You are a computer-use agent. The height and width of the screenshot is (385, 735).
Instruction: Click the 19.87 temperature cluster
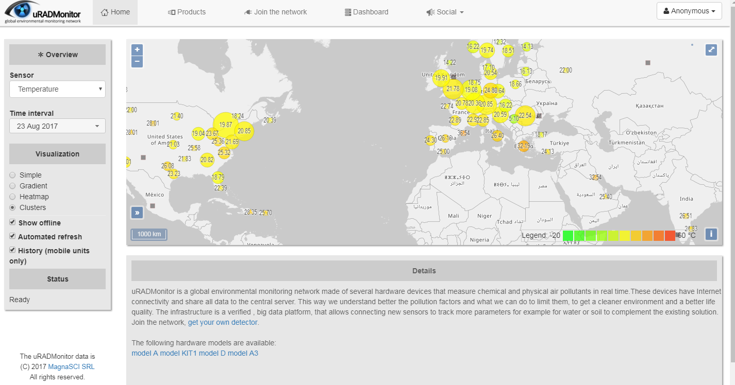coord(226,125)
